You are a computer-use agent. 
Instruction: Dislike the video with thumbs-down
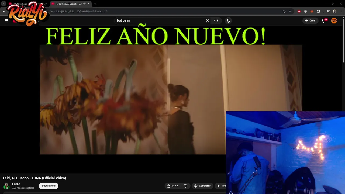185,186
